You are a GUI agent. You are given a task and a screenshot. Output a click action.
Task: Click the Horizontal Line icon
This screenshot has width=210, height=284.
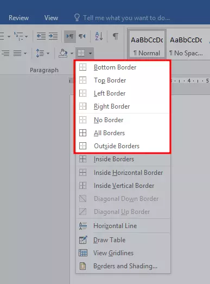click(83, 226)
